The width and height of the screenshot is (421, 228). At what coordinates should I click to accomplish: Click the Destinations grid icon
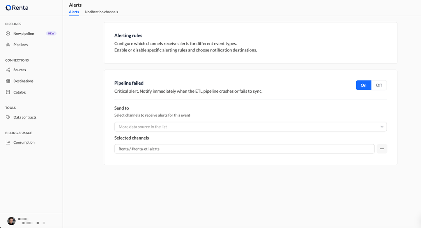[x=8, y=81]
